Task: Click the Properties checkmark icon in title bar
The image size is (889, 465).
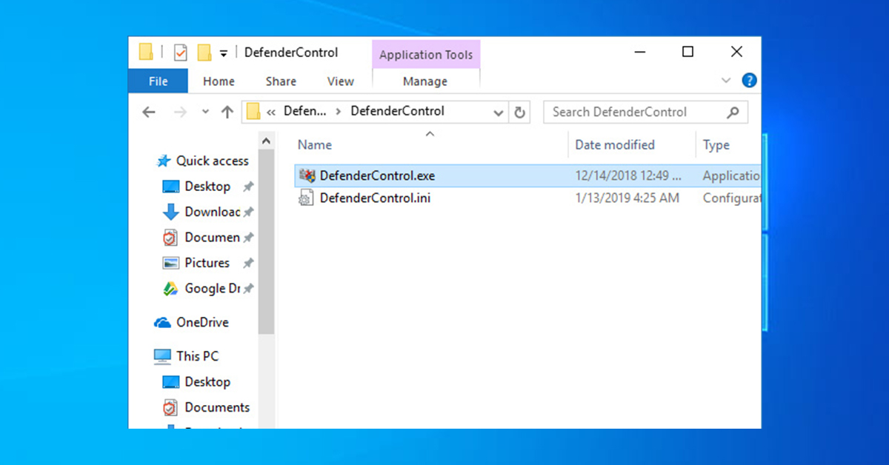Action: [x=180, y=53]
